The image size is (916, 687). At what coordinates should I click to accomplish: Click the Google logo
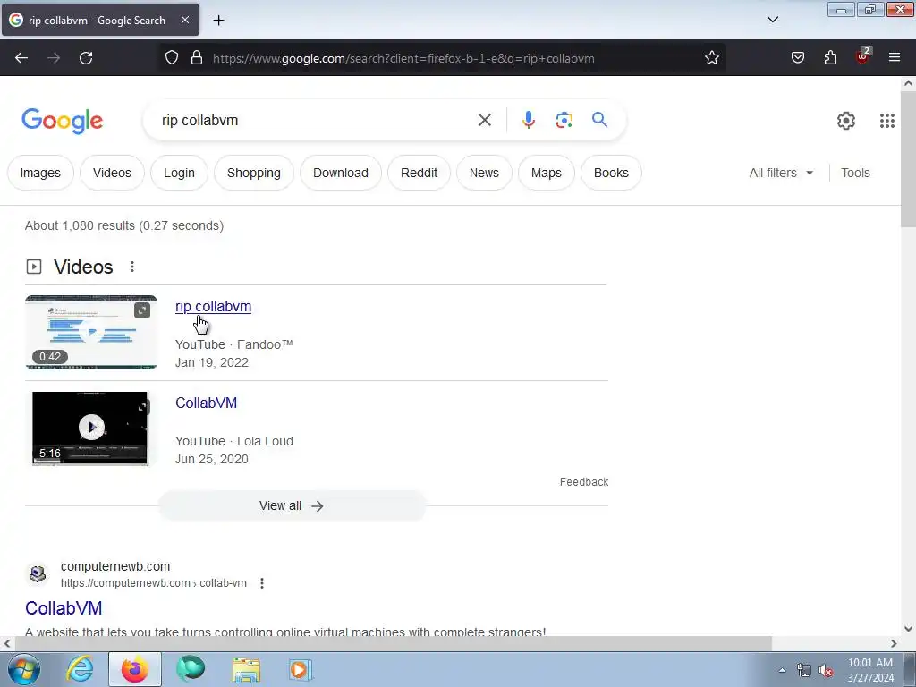pos(63,121)
